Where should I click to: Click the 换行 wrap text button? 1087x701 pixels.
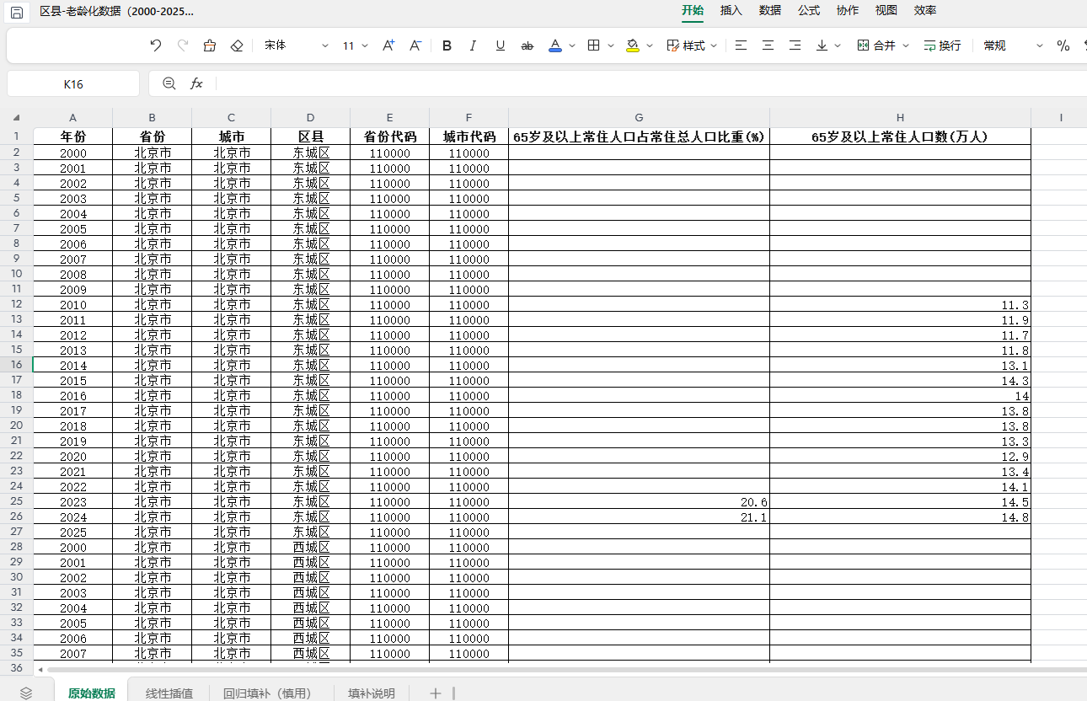pyautogui.click(x=942, y=45)
